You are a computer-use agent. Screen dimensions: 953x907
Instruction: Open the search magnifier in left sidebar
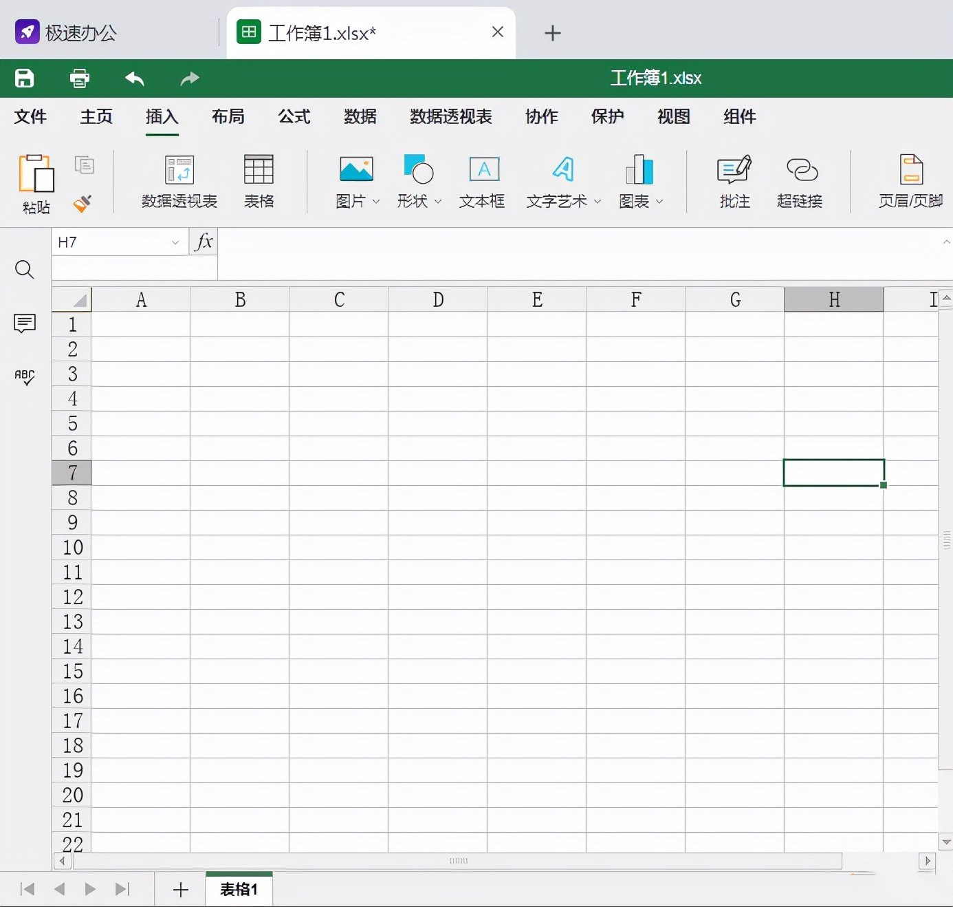tap(24, 269)
